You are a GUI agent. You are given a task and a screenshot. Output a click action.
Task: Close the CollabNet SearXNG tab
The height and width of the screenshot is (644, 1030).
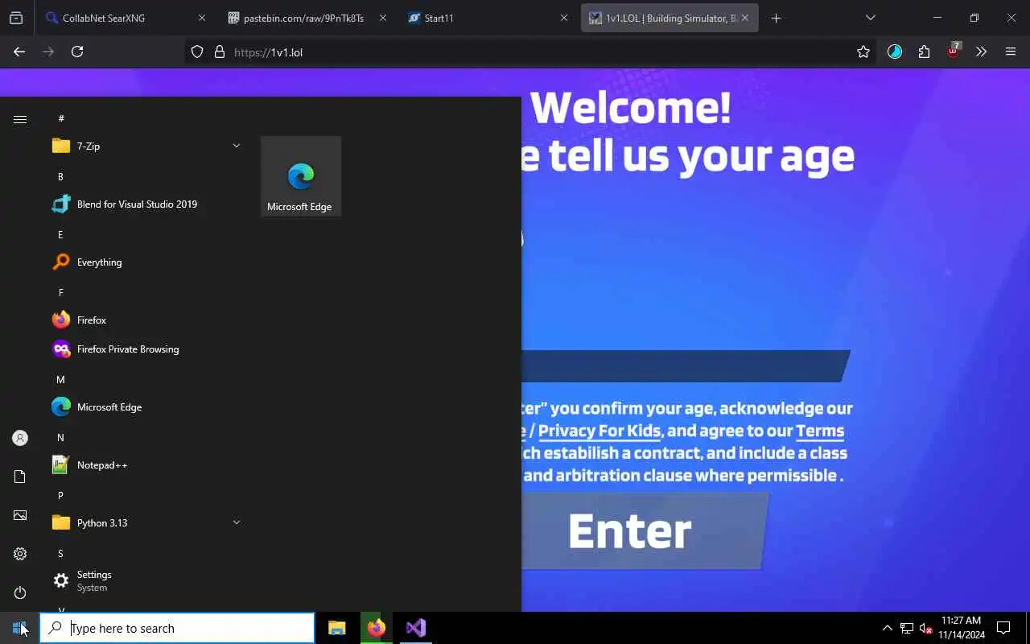tap(202, 18)
